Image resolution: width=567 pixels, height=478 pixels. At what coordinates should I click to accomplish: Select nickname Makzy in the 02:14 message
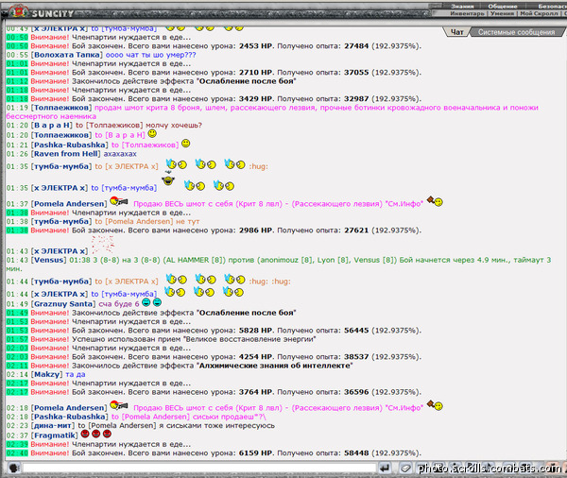pyautogui.click(x=47, y=375)
